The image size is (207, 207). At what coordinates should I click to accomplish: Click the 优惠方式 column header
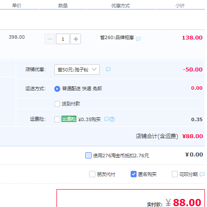click(x=120, y=6)
